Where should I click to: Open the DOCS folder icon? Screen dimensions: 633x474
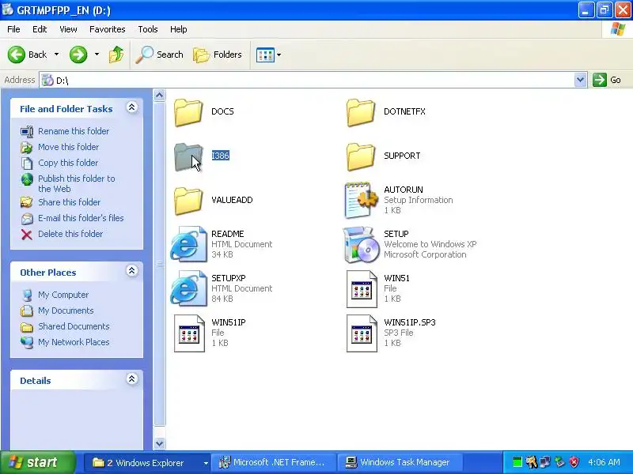pos(188,112)
